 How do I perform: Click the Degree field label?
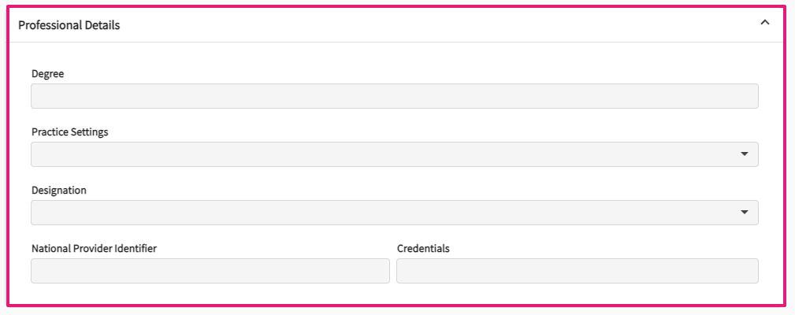click(48, 74)
